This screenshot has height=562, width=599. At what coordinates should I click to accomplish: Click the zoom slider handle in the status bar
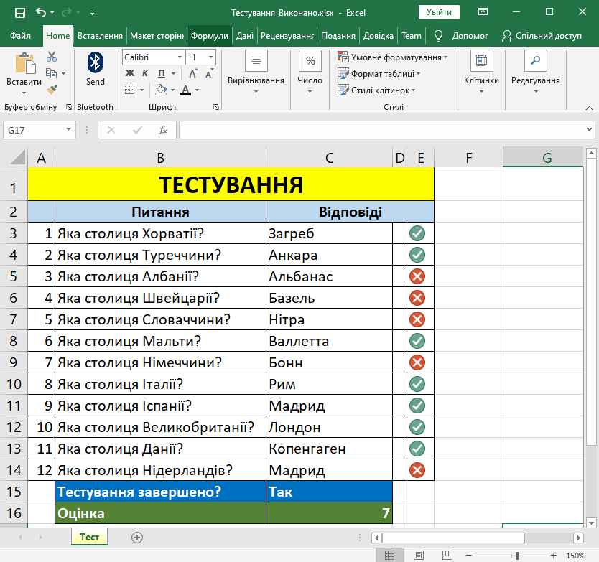[517, 556]
